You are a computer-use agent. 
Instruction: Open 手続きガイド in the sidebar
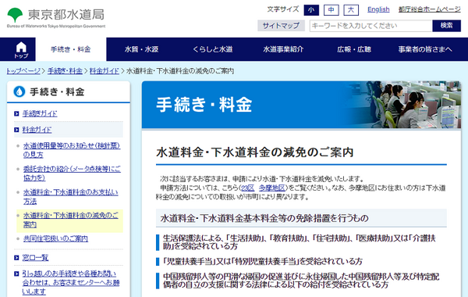[x=40, y=113]
